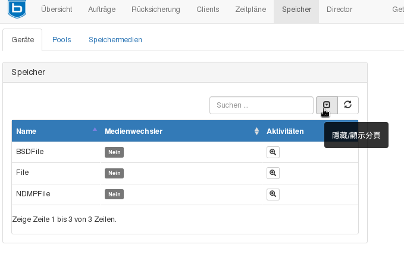404x254 pixels.
Task: Click the BSDFile row name
Action: click(30, 152)
